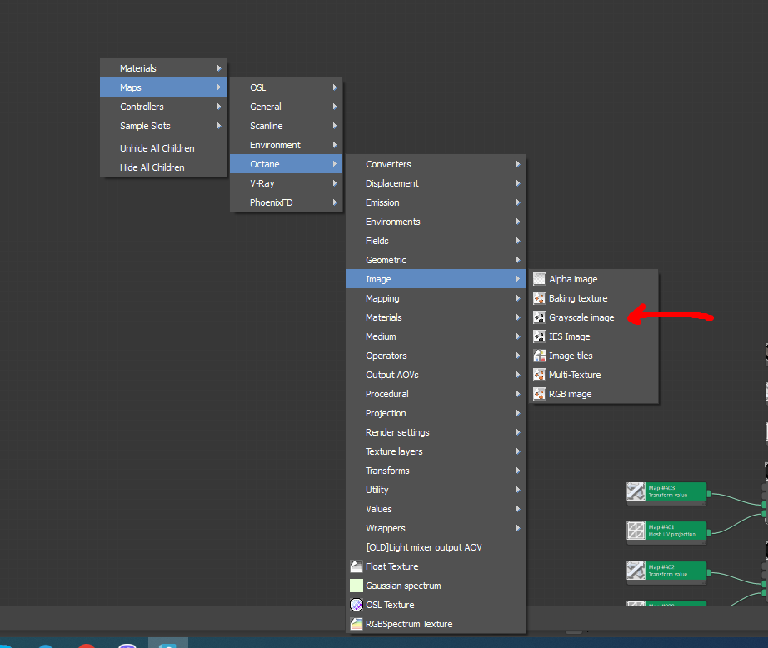Click the RGBSpectrum Texture icon
The width and height of the screenshot is (768, 648).
pos(356,624)
